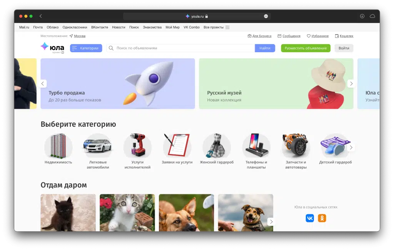Open ВКонтакте in the top navigation

pos(100,27)
